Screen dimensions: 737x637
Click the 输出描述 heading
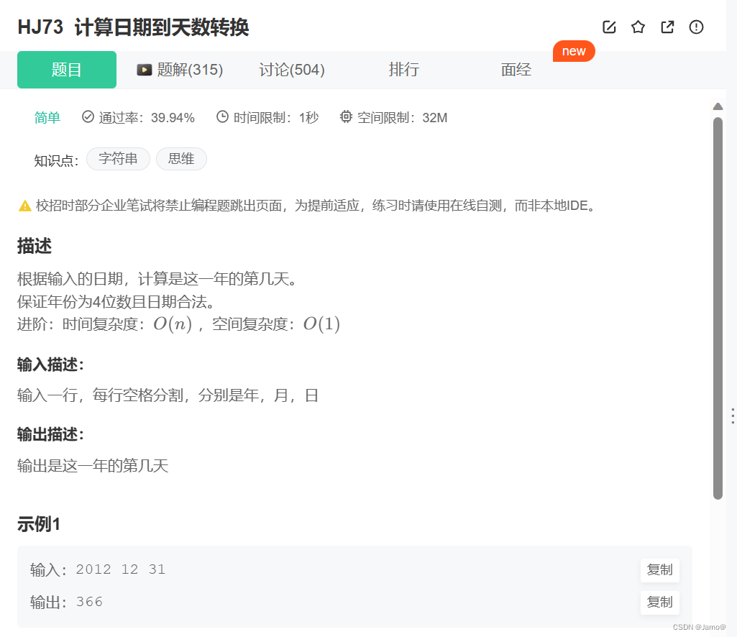click(50, 434)
